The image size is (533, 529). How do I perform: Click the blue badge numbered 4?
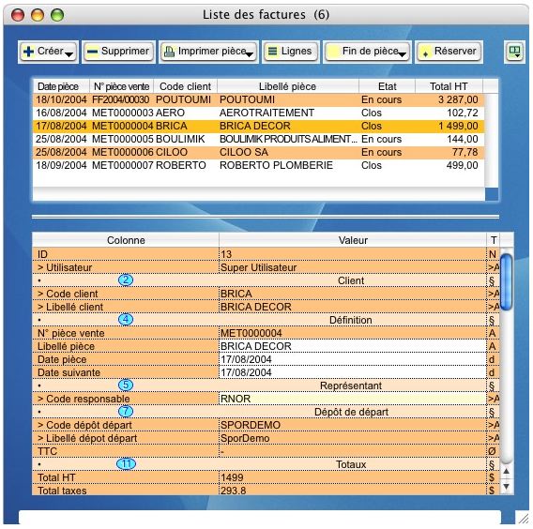[x=126, y=320]
